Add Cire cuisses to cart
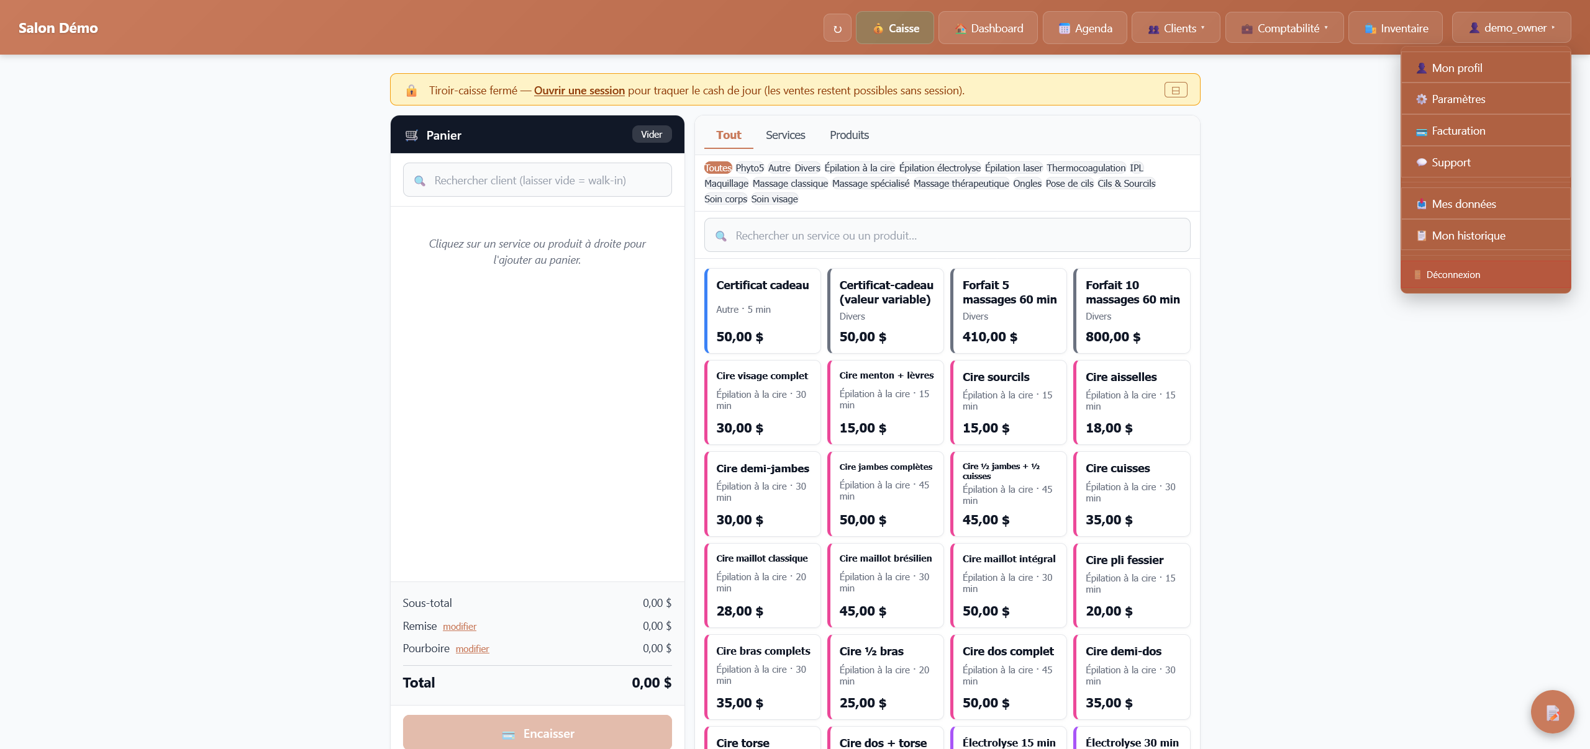 [1132, 494]
